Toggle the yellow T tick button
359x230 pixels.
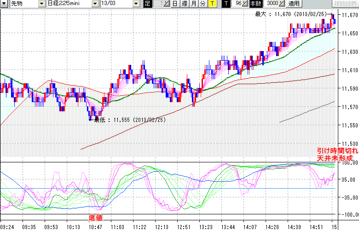pyautogui.click(x=212, y=4)
